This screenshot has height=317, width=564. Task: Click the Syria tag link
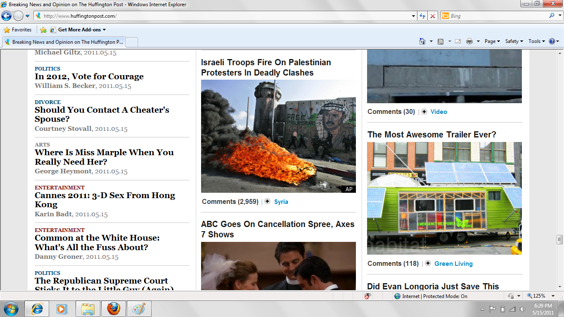coord(281,202)
